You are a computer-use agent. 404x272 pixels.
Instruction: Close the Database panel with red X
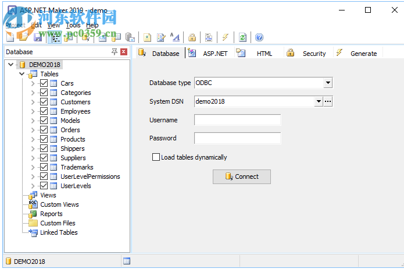point(124,52)
